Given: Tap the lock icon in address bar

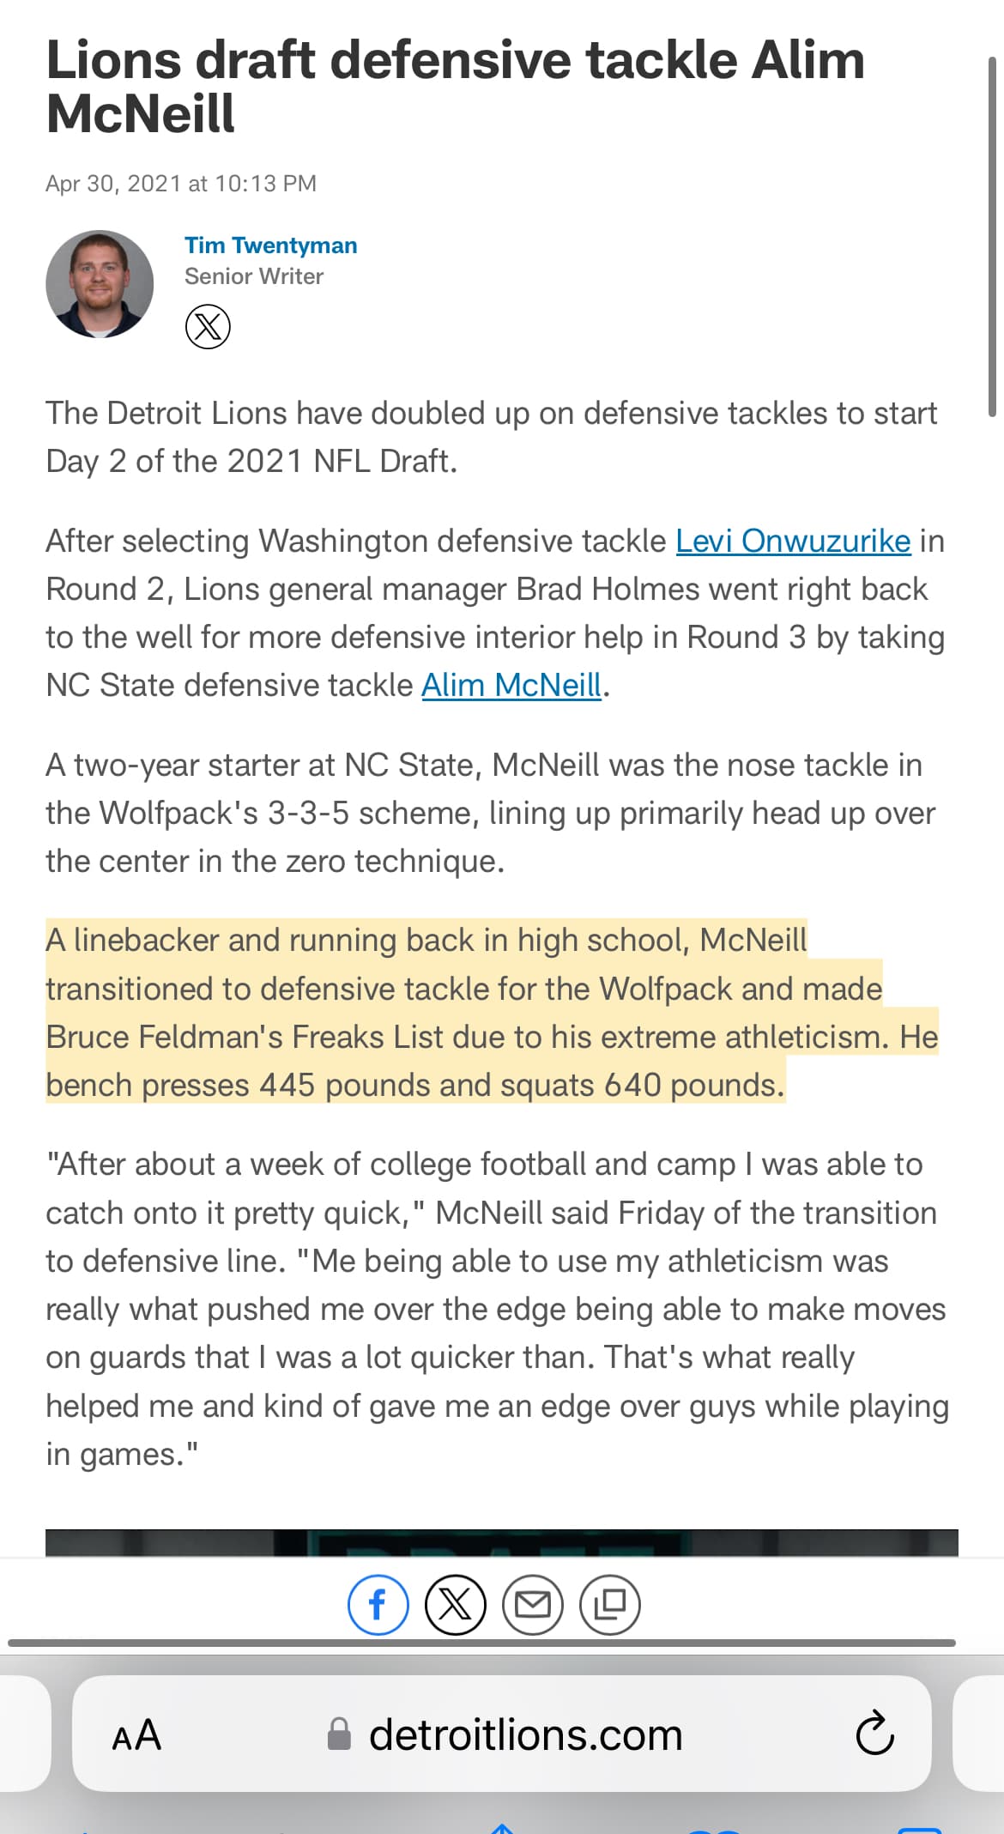Looking at the screenshot, I should [340, 1734].
